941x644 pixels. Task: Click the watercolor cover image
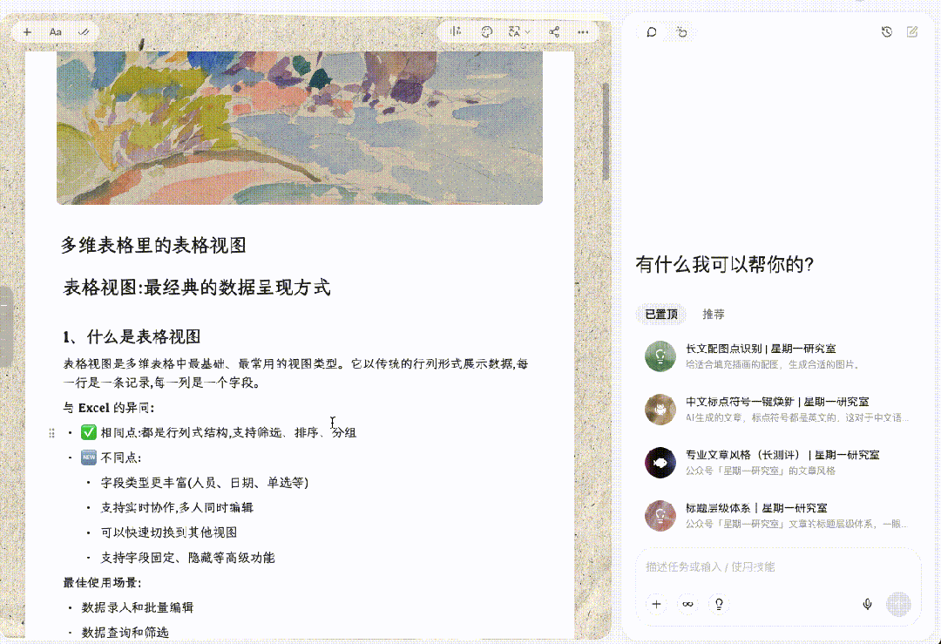[300, 128]
